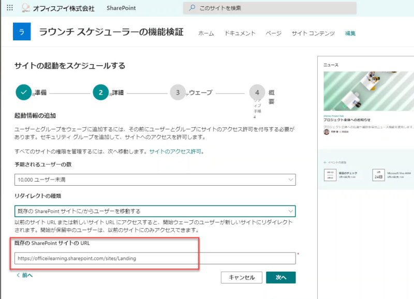Click the blue ラ site logo tile
Image resolution: width=414 pixels, height=299 pixels.
pos(22,32)
